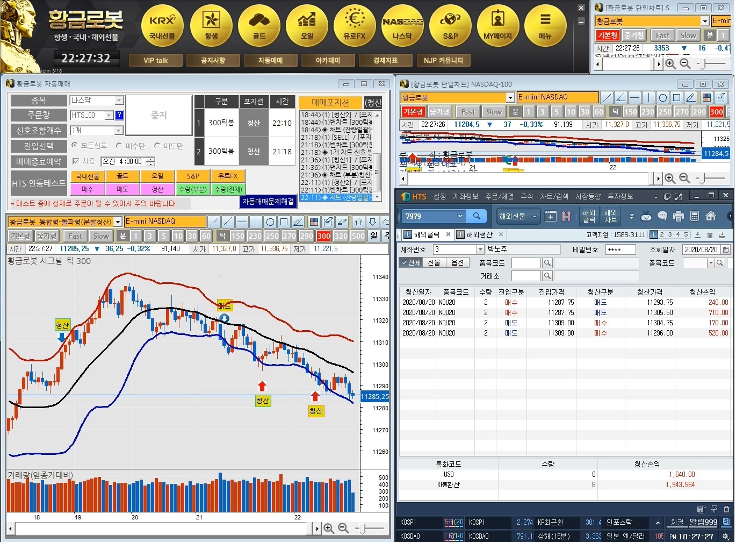Select pencil tool in bottom-left signal chart

click(298, 222)
